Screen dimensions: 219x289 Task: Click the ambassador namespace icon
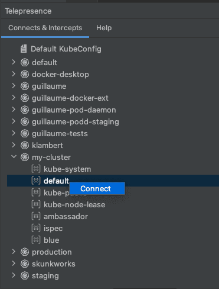[x=36, y=216]
